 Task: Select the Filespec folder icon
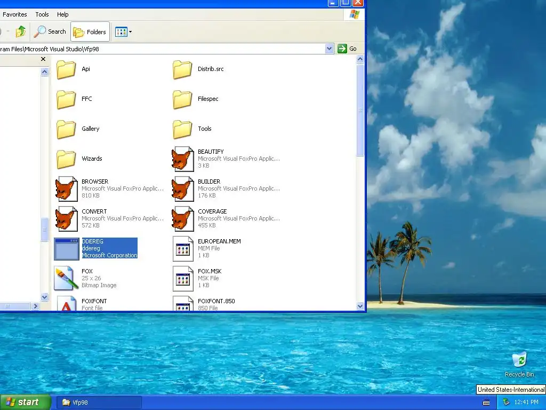click(182, 99)
